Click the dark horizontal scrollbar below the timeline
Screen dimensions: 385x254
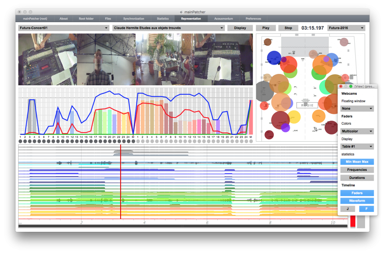183,226
